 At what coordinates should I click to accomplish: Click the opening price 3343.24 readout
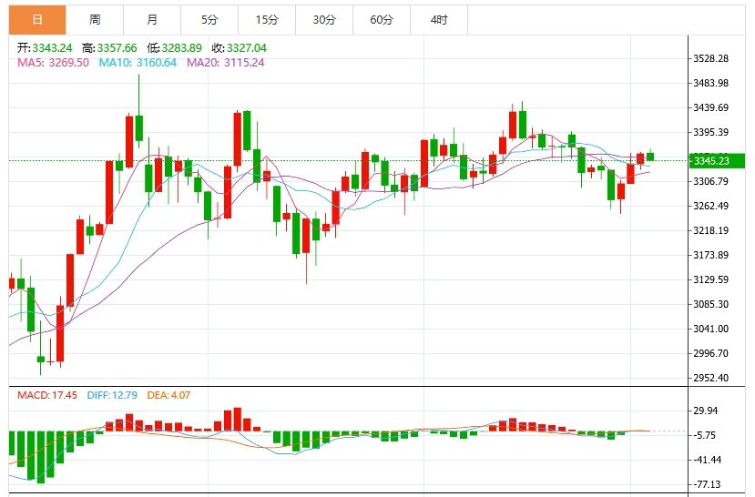46,47
